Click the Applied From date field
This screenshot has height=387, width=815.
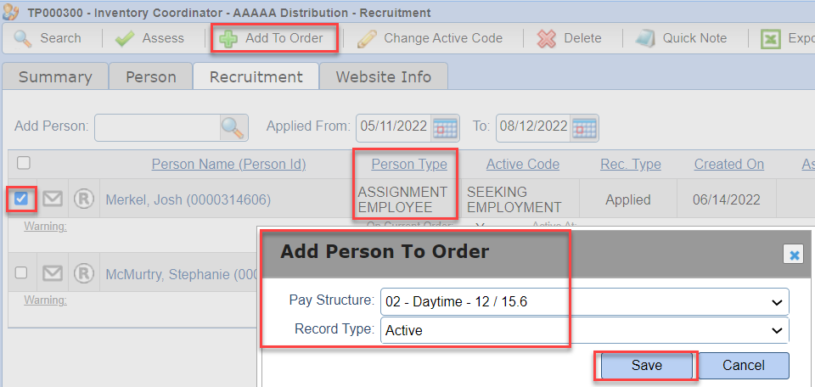[393, 126]
